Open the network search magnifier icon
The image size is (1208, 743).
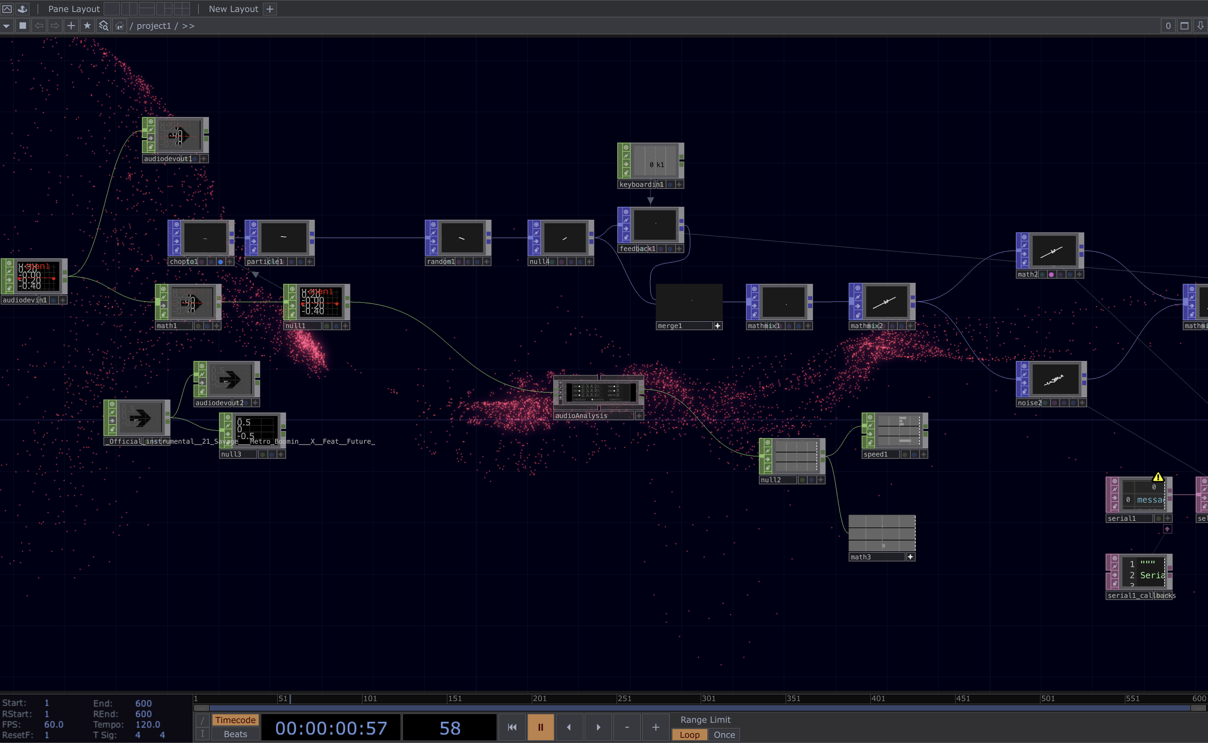[103, 26]
